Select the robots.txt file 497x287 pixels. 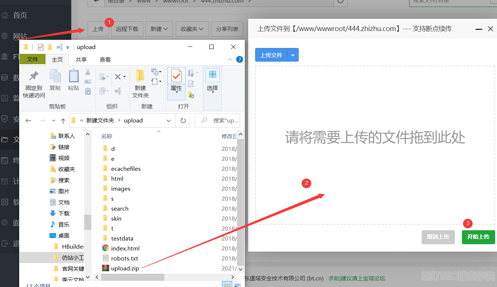click(124, 258)
